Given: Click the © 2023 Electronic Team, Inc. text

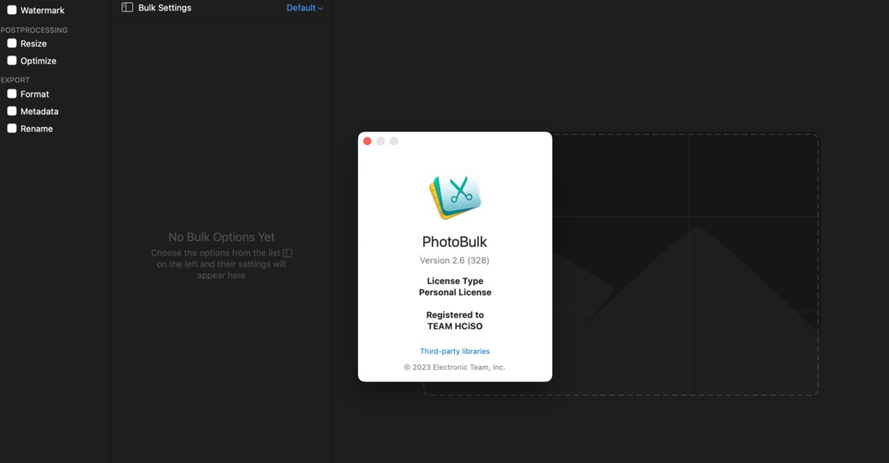Looking at the screenshot, I should (454, 367).
